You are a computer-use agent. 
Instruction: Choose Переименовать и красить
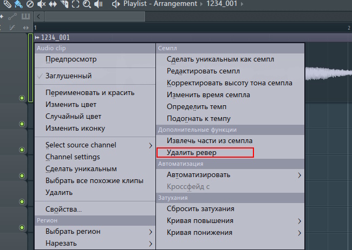pyautogui.click(x=95, y=93)
